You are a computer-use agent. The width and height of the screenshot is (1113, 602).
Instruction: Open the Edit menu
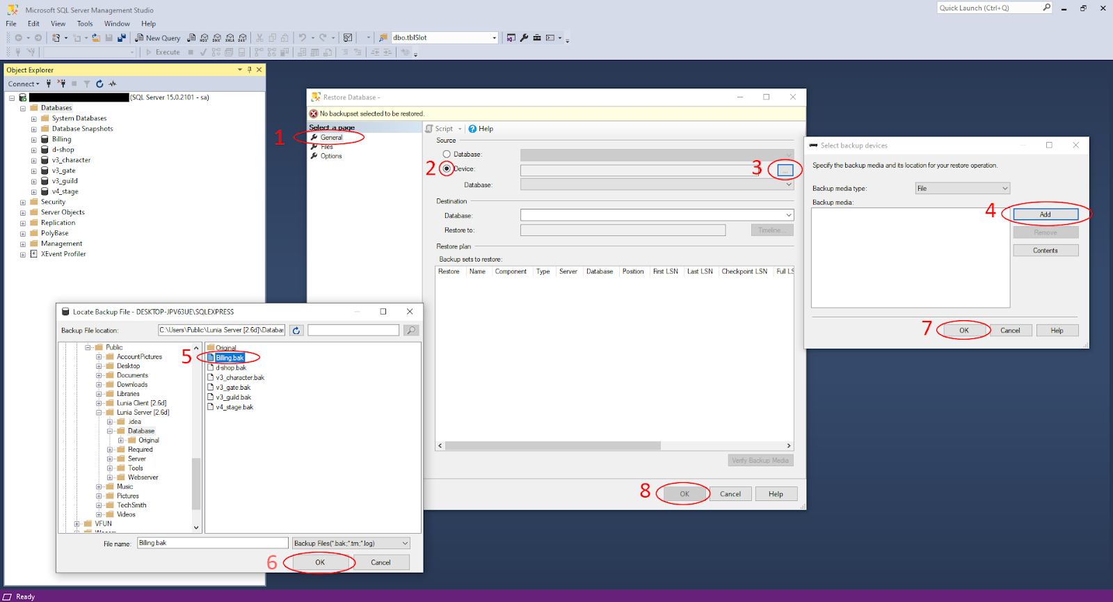point(33,24)
